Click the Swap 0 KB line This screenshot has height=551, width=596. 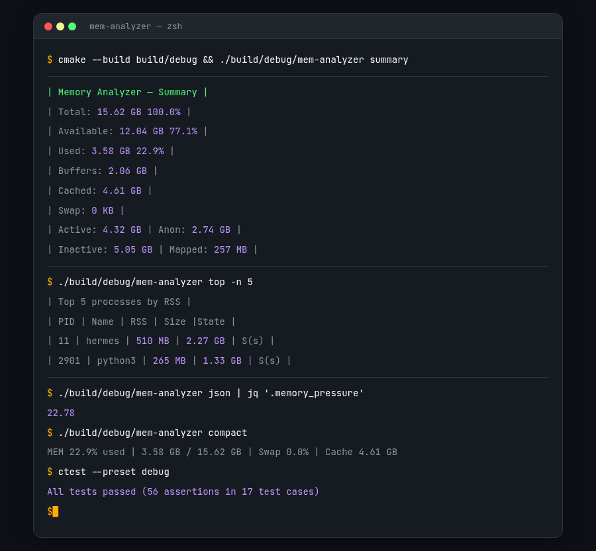point(85,210)
